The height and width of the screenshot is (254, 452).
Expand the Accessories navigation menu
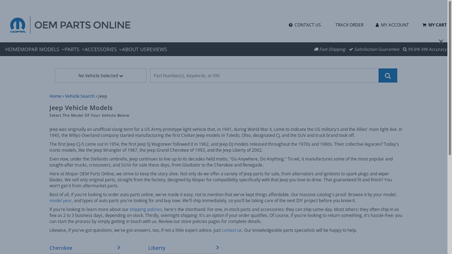103,50
